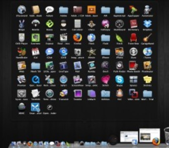Launch VMware Fusion
This screenshot has width=169, height=148.
[133, 93]
